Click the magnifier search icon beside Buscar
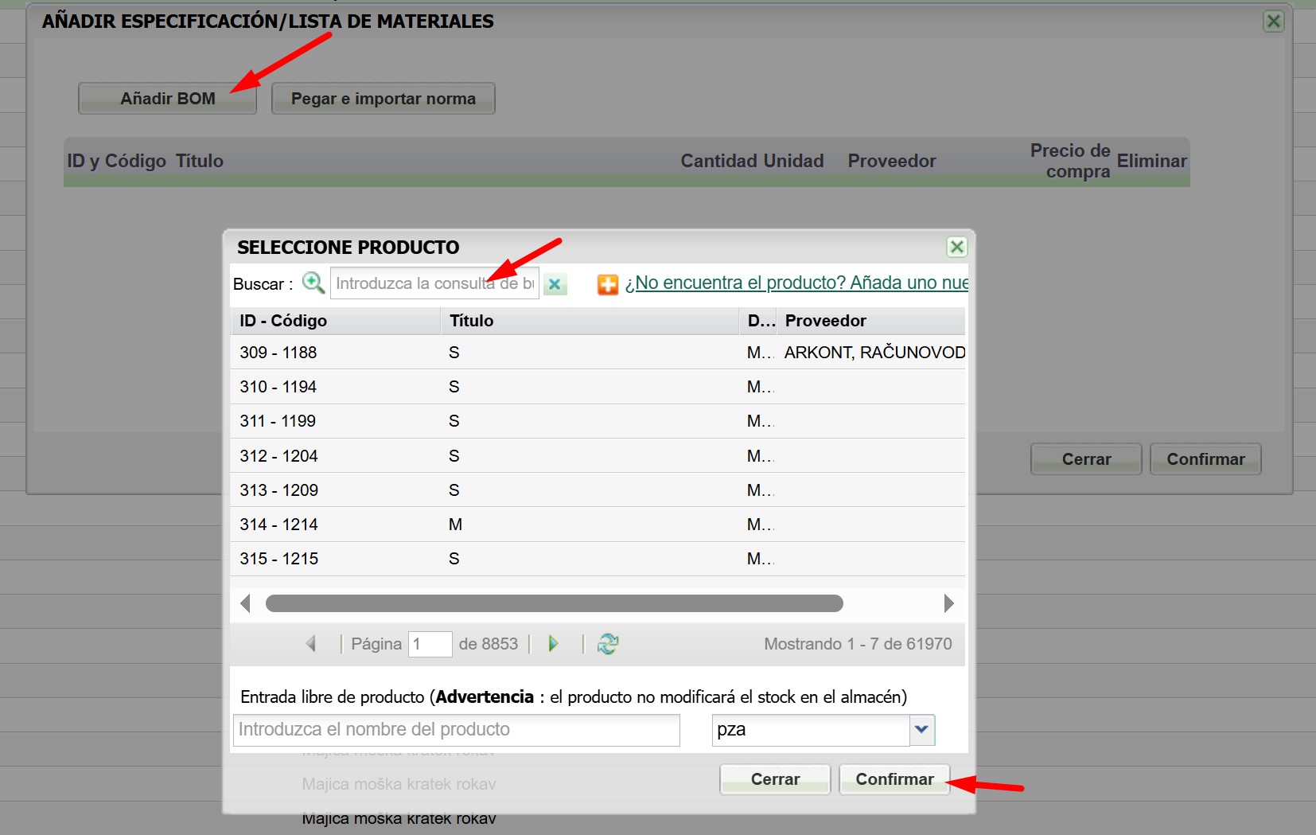 [x=313, y=283]
